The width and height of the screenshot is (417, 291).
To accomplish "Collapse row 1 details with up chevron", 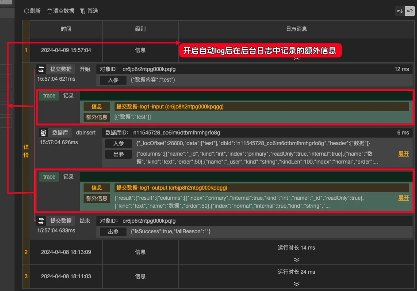I will [x=297, y=59].
